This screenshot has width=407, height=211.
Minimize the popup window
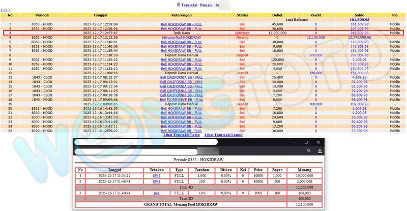coord(293,142)
